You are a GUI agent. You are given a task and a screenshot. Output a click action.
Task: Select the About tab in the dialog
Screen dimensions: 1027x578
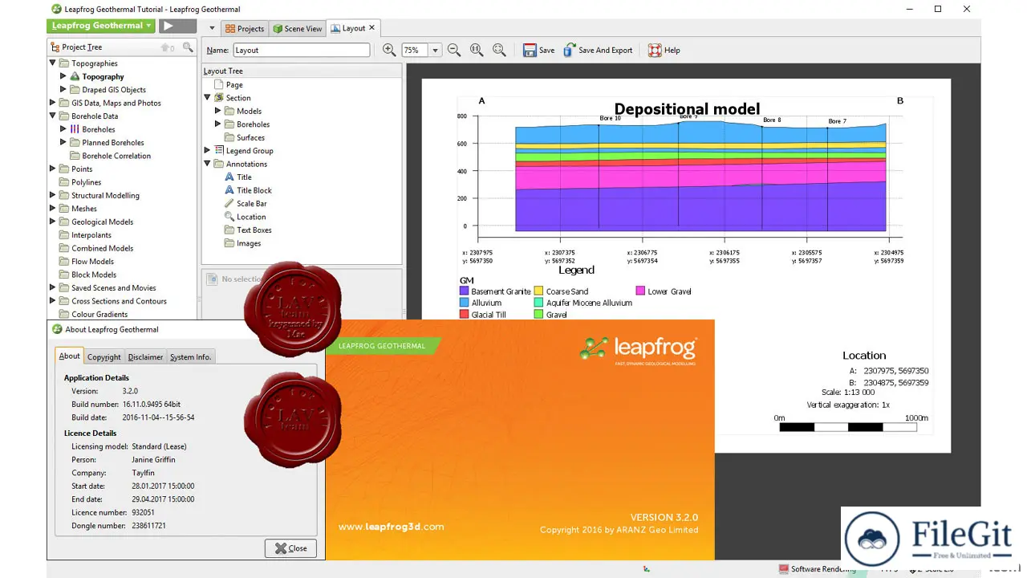click(70, 356)
